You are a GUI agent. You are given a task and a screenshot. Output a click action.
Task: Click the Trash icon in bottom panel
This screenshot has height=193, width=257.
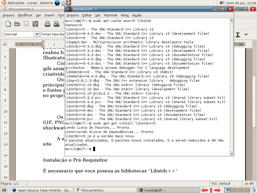(253, 190)
